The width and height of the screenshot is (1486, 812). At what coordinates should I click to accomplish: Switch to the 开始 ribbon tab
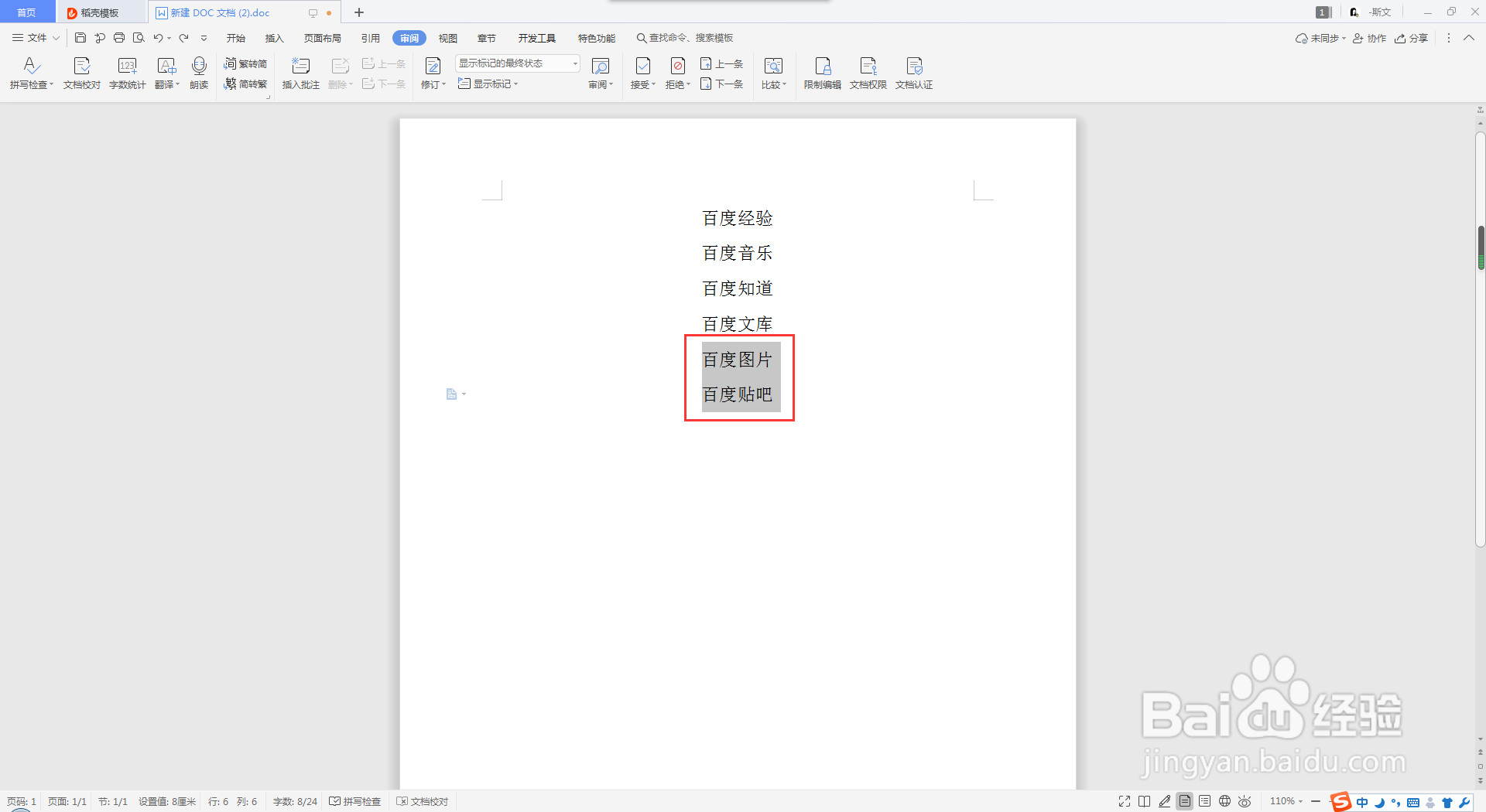tap(236, 38)
